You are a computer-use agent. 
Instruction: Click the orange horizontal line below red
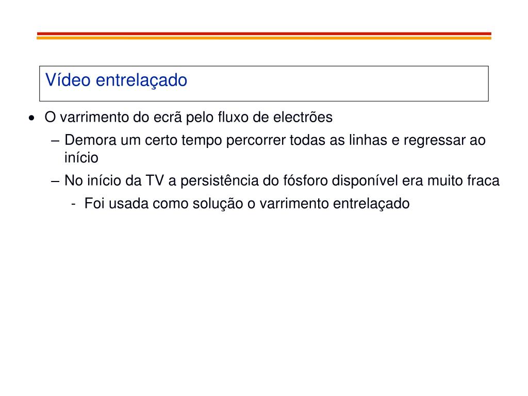(264, 38)
